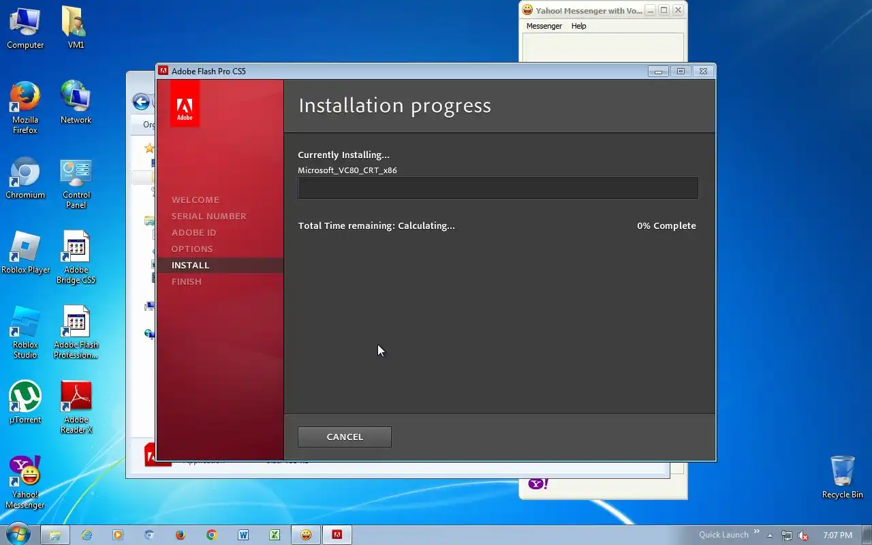
Task: Launch Firefox from the taskbar
Action: [x=181, y=535]
